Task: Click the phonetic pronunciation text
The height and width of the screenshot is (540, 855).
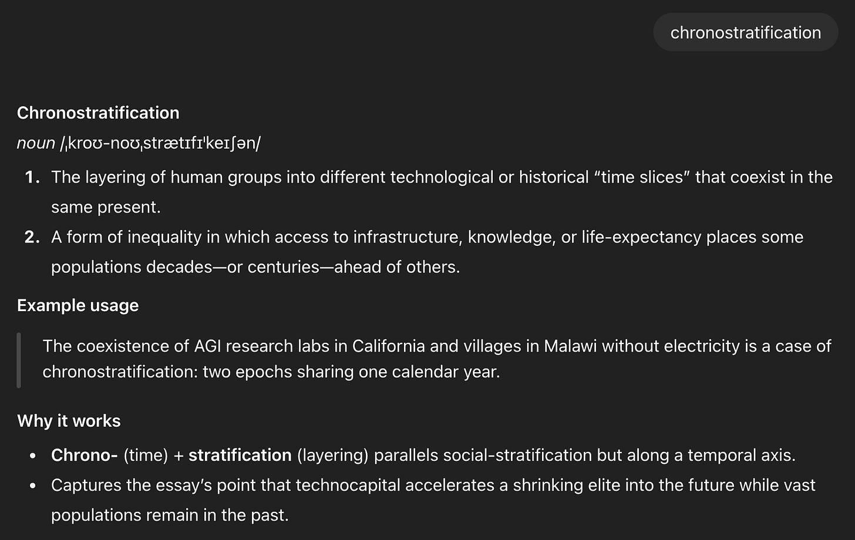Action: (x=161, y=143)
